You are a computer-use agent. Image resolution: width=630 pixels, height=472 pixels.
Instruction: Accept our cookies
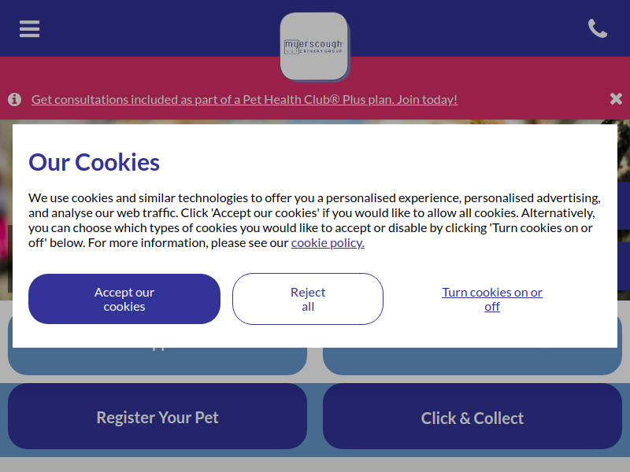124,299
